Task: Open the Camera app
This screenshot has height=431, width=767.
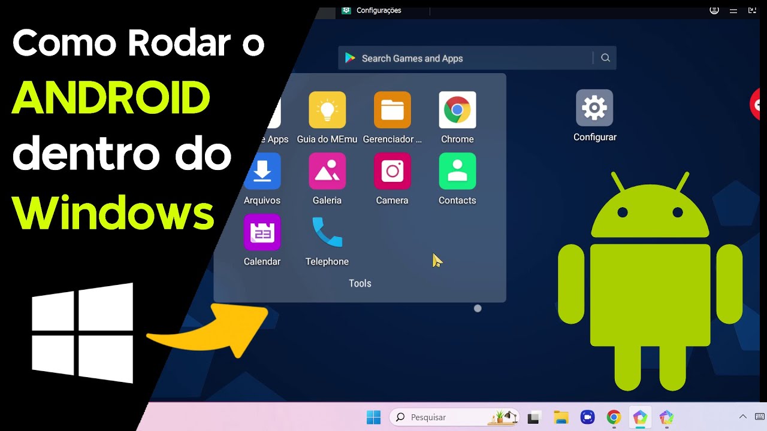Action: (392, 171)
